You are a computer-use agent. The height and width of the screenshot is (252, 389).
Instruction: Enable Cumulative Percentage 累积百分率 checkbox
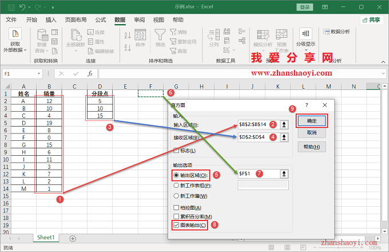tap(176, 216)
